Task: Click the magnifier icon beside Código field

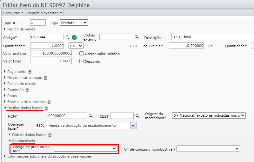Action: pos(67,37)
